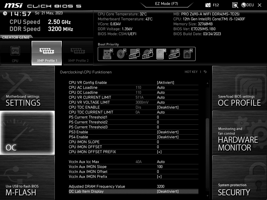Select the highlighted hard disk boot icon

161,54
